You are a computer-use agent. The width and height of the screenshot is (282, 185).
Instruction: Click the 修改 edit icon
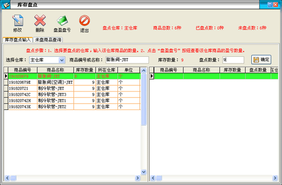(17, 20)
